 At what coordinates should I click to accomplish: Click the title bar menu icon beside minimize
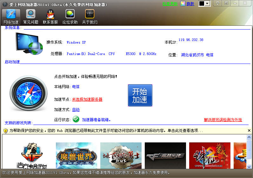point(226,3)
